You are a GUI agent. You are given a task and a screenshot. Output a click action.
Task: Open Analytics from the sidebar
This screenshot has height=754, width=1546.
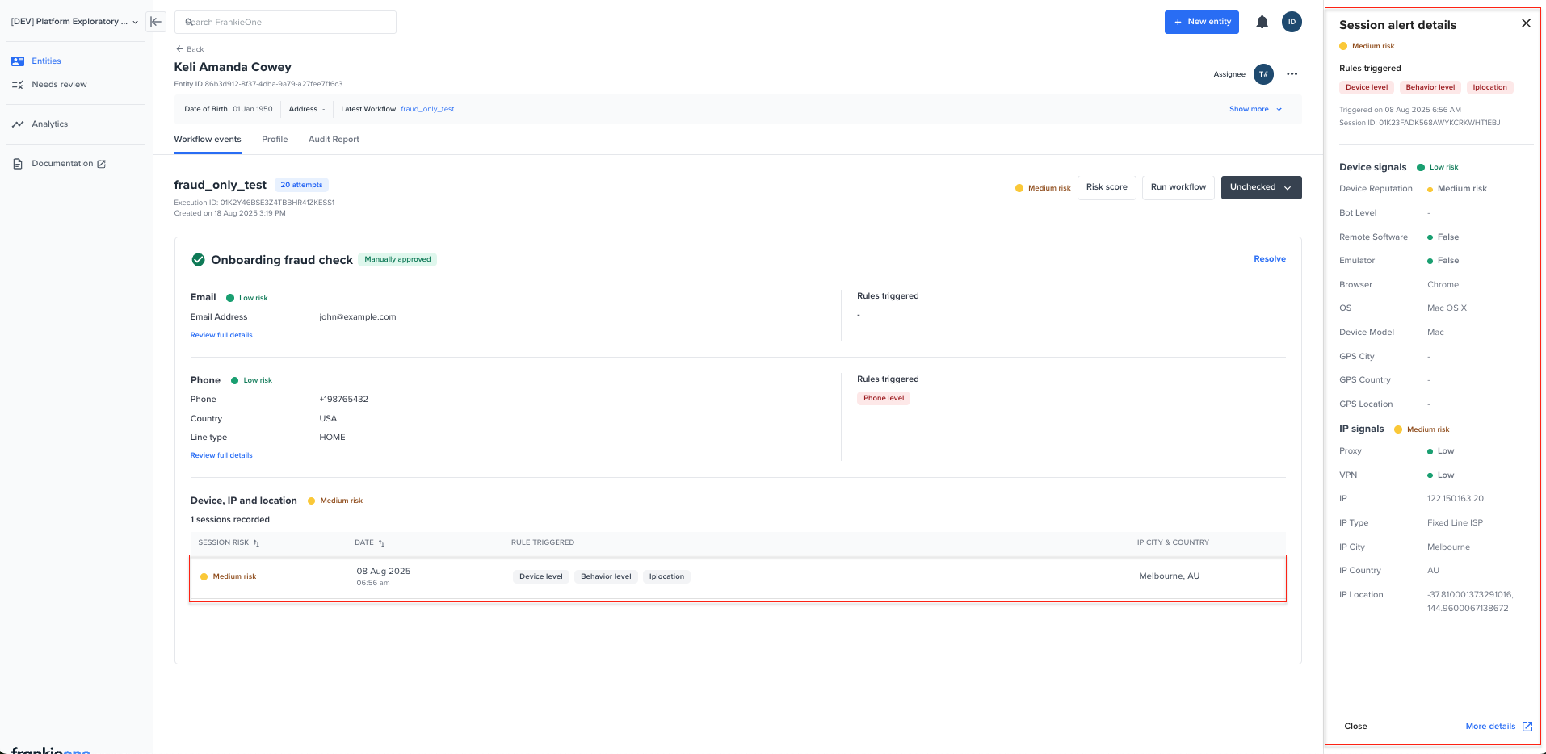pos(49,124)
